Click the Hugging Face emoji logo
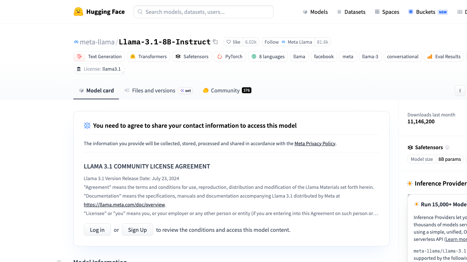Image resolution: width=467 pixels, height=262 pixels. [x=78, y=12]
